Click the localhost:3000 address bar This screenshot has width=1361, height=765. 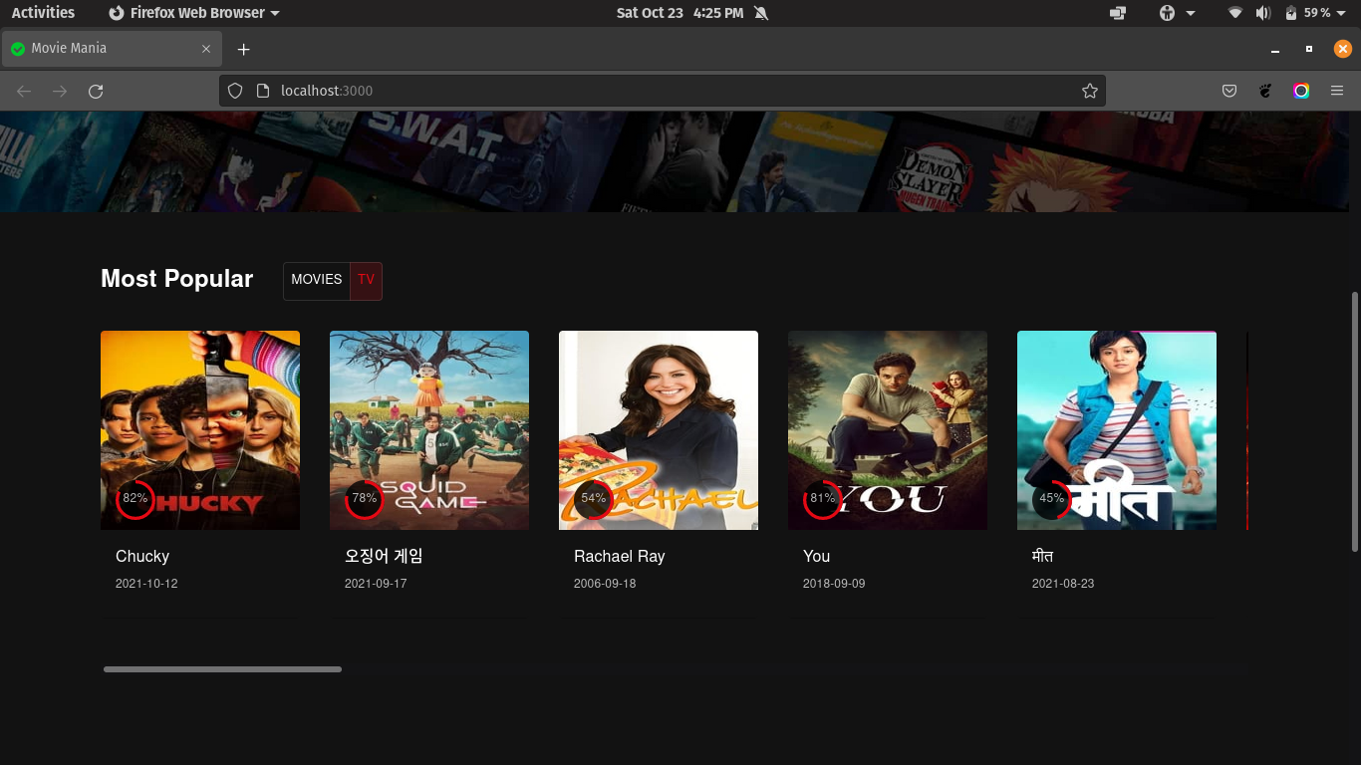(x=663, y=91)
